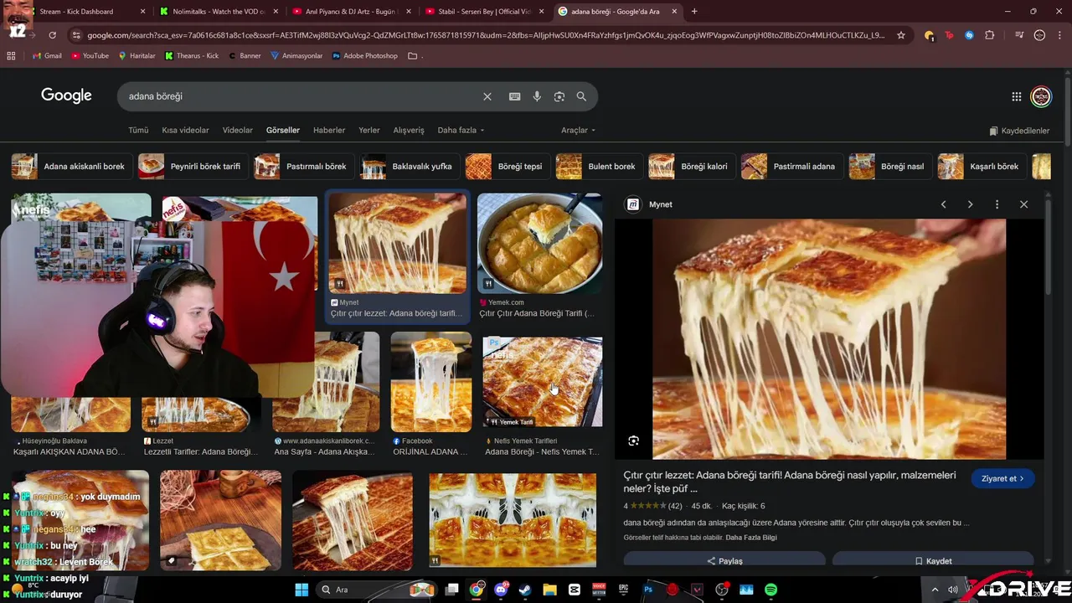Click the Ziyaret et button
The width and height of the screenshot is (1072, 603).
[x=1002, y=479]
